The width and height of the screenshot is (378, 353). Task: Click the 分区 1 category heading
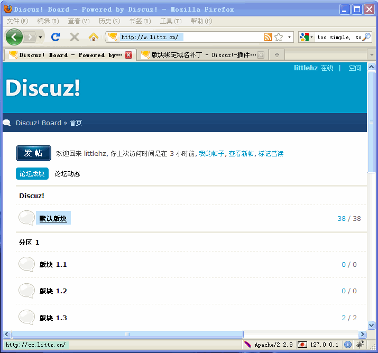tap(29, 243)
